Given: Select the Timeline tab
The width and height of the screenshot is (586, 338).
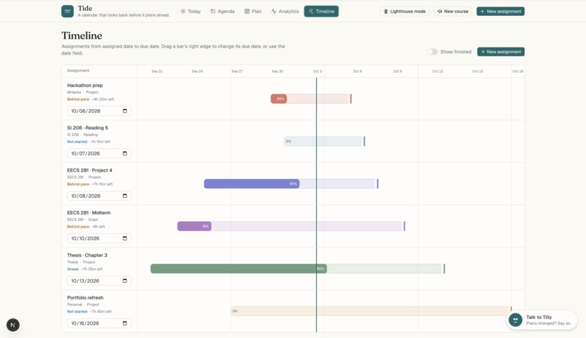Looking at the screenshot, I should (x=321, y=11).
